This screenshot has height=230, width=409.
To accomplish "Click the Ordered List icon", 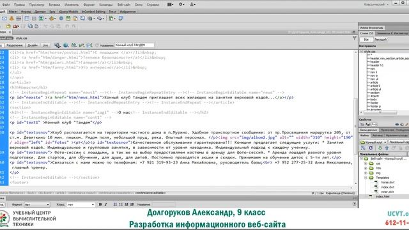I will (121, 204).
